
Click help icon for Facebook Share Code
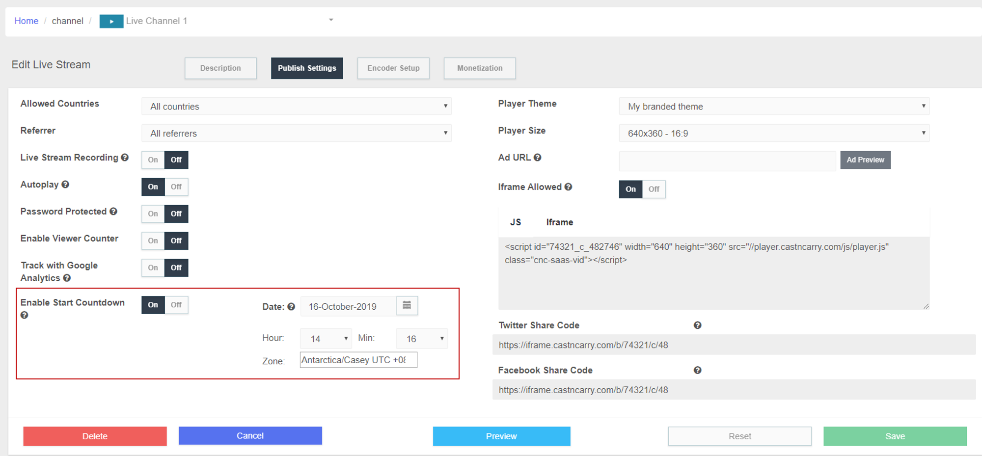click(x=697, y=370)
